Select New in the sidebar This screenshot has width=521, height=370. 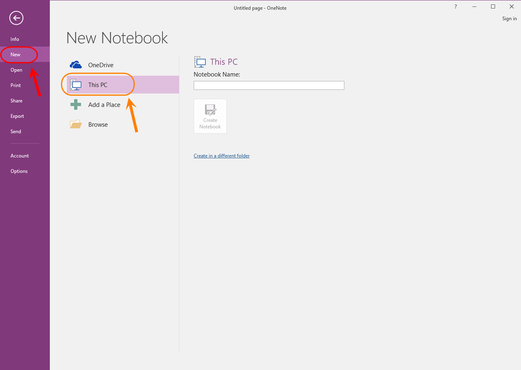25,55
